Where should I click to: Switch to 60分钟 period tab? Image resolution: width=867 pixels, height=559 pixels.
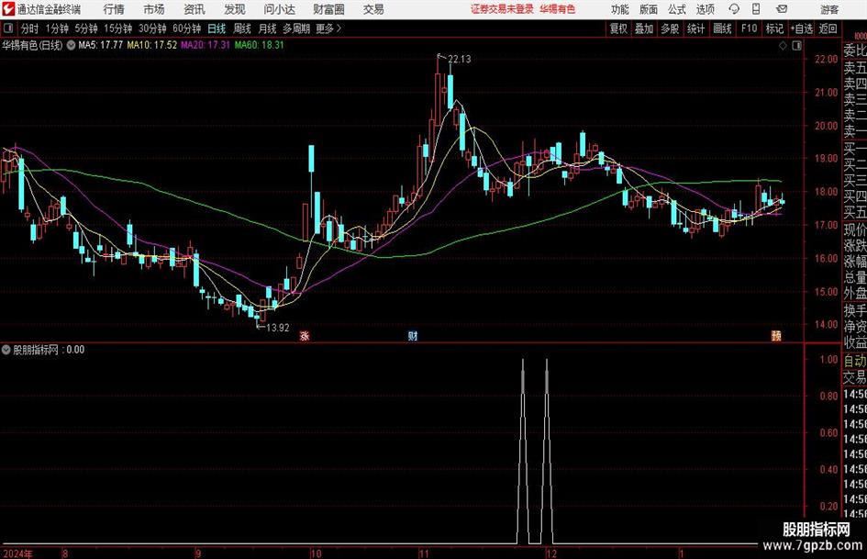point(186,28)
